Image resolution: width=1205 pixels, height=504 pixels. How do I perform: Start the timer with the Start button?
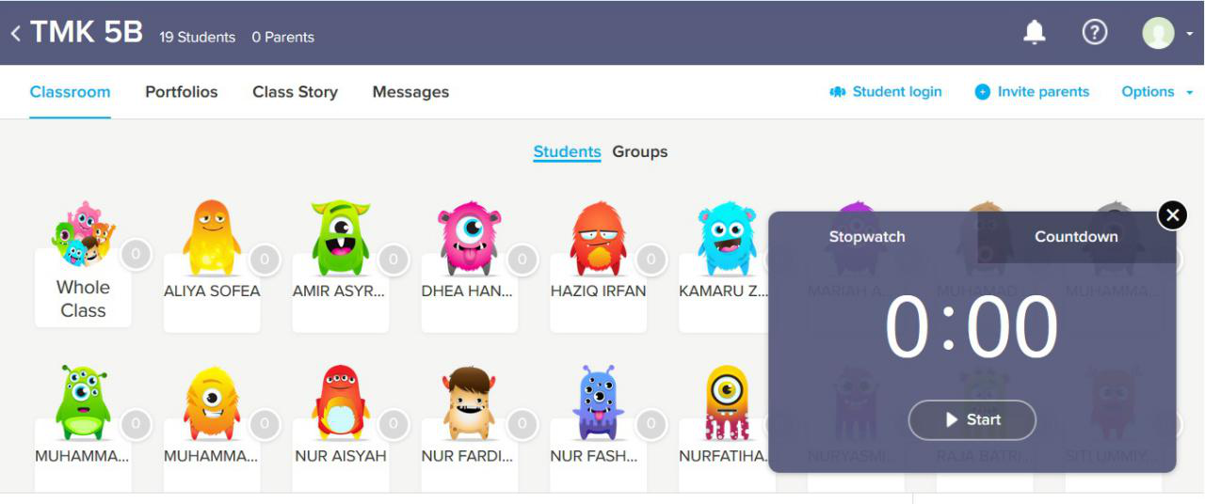[972, 420]
